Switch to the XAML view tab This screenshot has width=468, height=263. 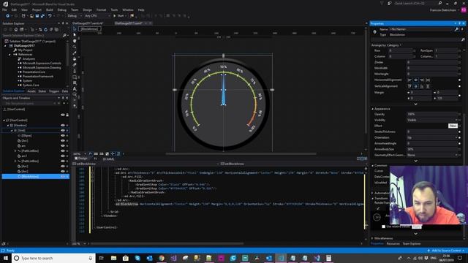[x=109, y=159]
